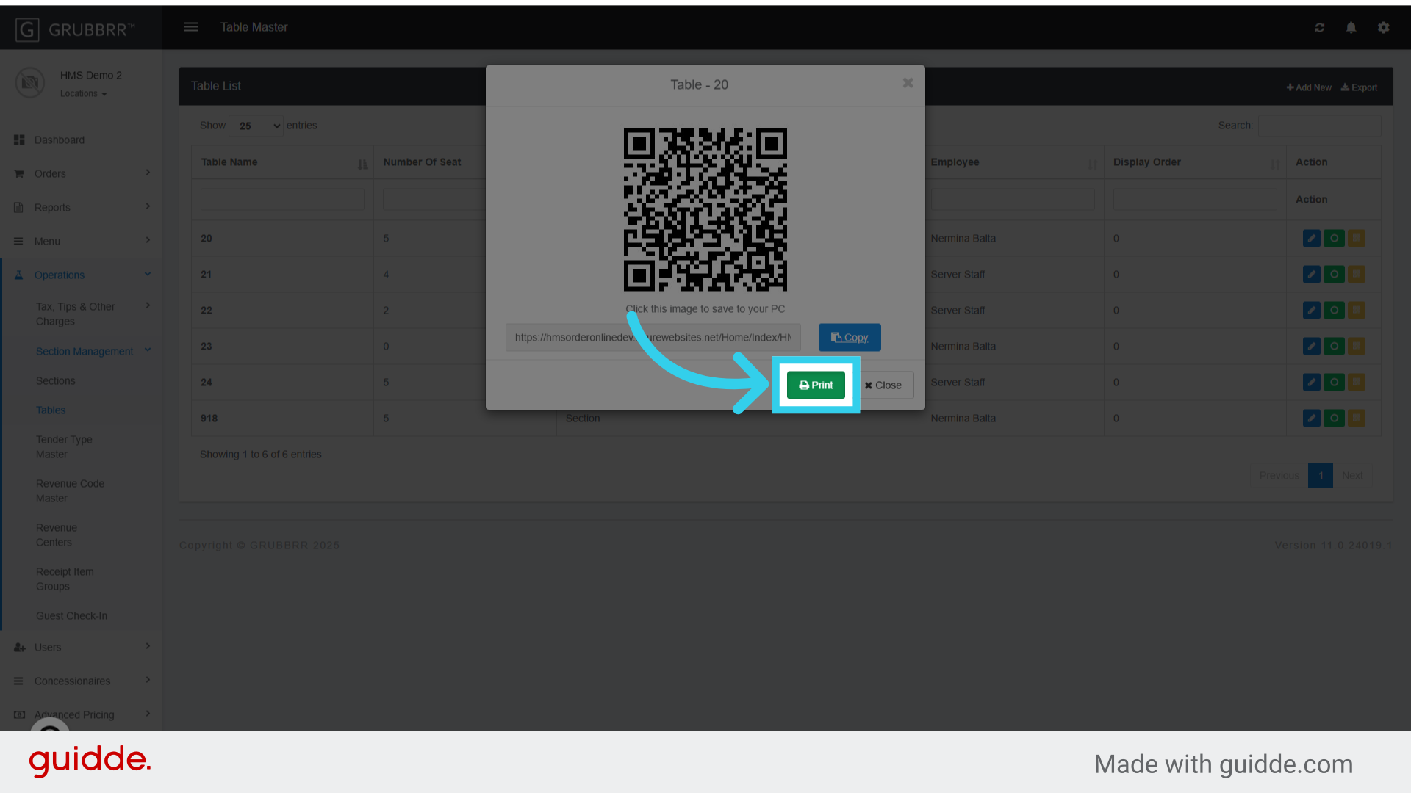1411x793 pixels.
Task: Sort by Display Order column
Action: (x=1194, y=162)
